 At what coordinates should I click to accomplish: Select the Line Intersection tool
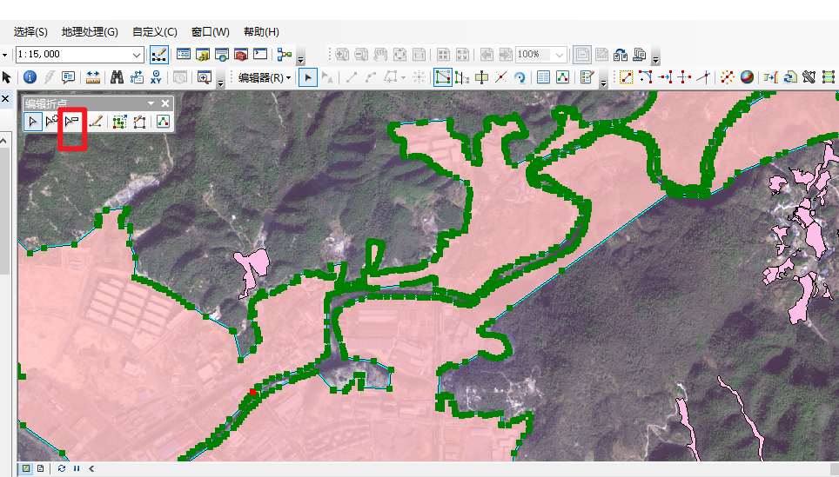[703, 77]
